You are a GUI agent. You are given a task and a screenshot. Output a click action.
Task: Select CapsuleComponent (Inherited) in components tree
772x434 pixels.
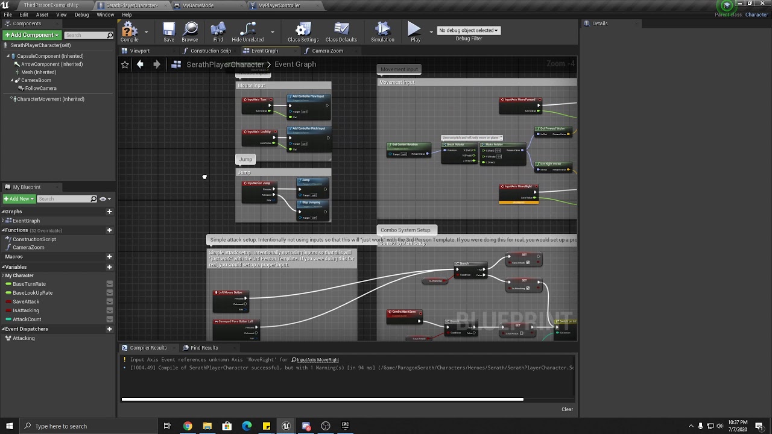pos(50,56)
